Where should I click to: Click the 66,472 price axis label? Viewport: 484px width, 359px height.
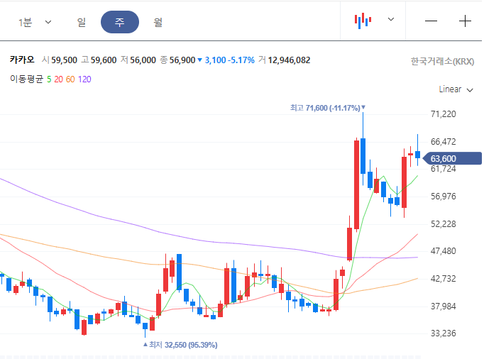click(x=444, y=142)
